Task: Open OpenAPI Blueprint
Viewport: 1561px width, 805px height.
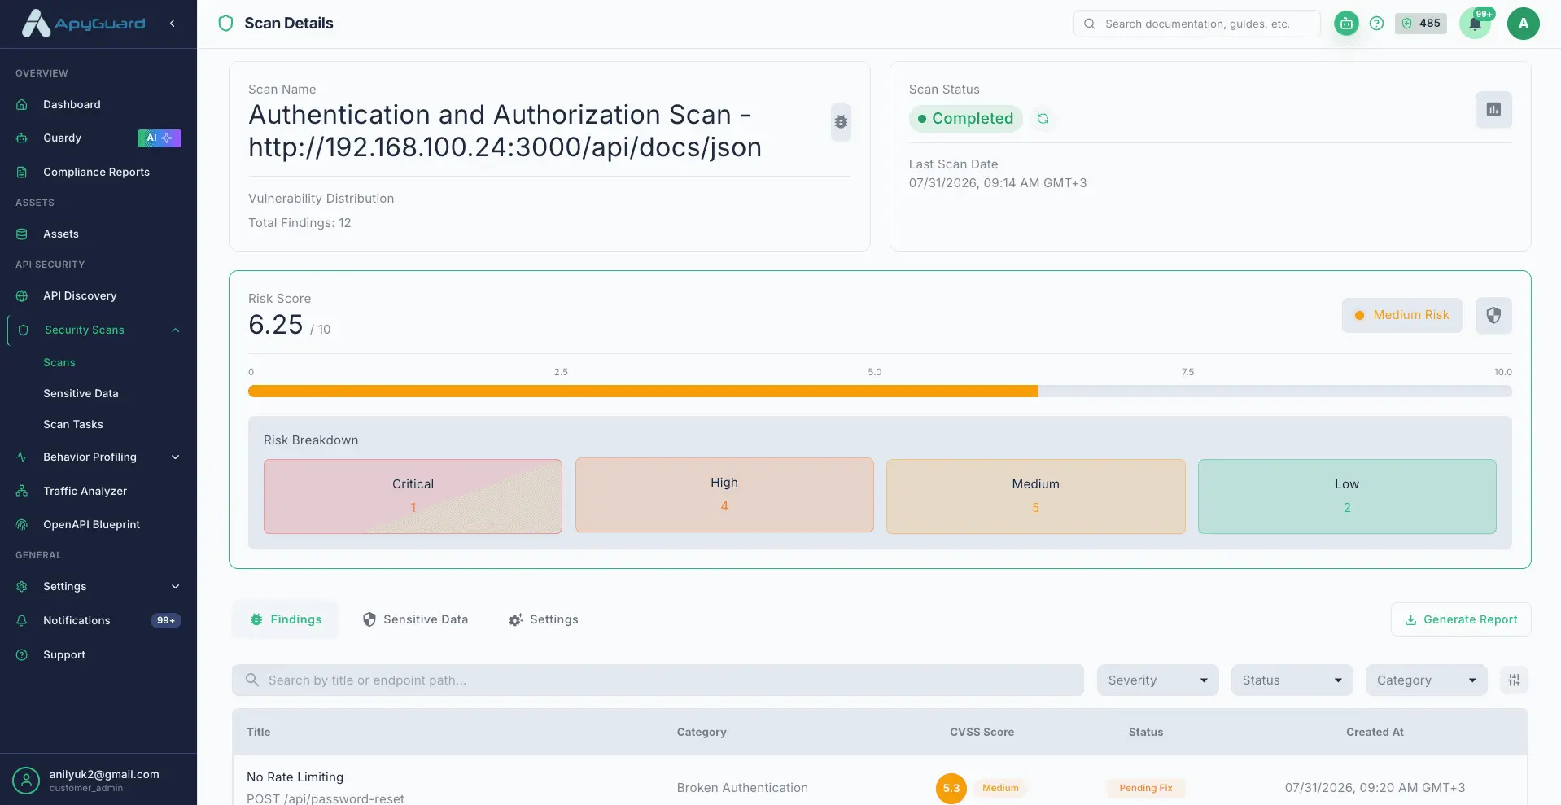Action: 98,524
